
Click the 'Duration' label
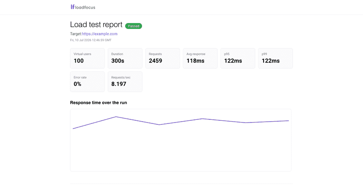[x=117, y=54]
